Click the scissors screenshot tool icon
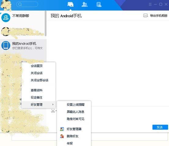This screenshot has height=146, width=169. [x=53, y=111]
